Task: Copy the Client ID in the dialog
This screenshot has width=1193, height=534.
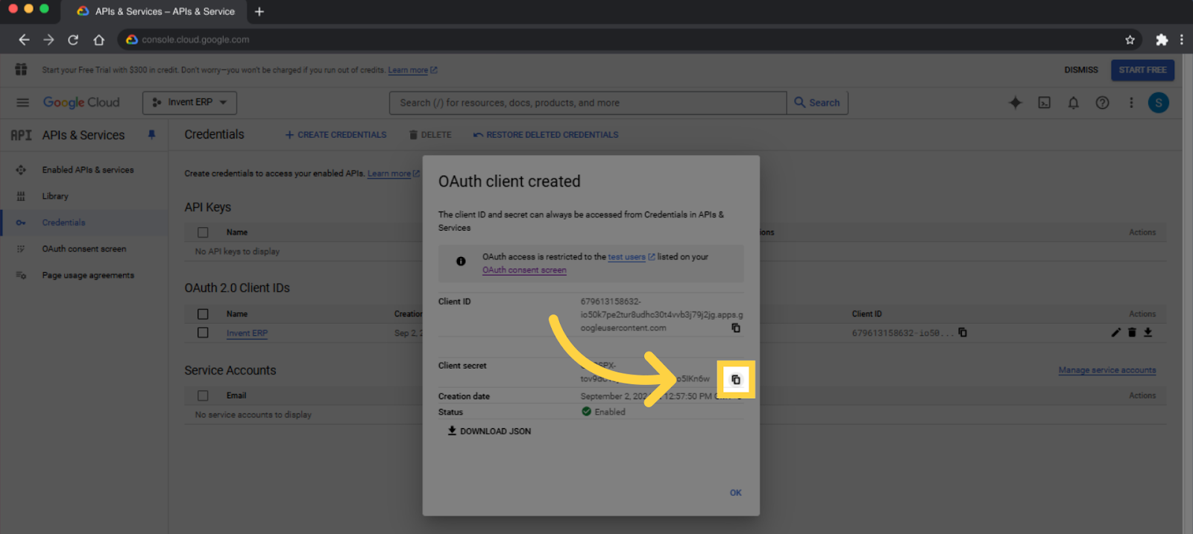Action: [x=736, y=328]
